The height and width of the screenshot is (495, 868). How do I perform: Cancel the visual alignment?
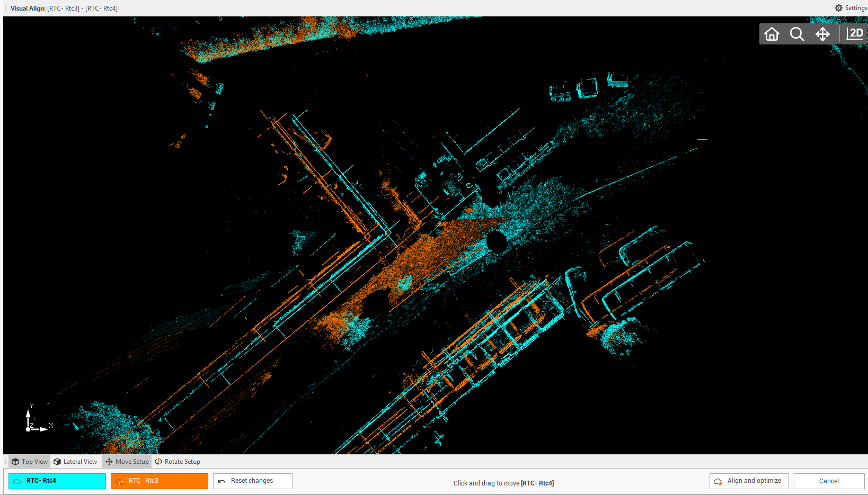coord(829,481)
